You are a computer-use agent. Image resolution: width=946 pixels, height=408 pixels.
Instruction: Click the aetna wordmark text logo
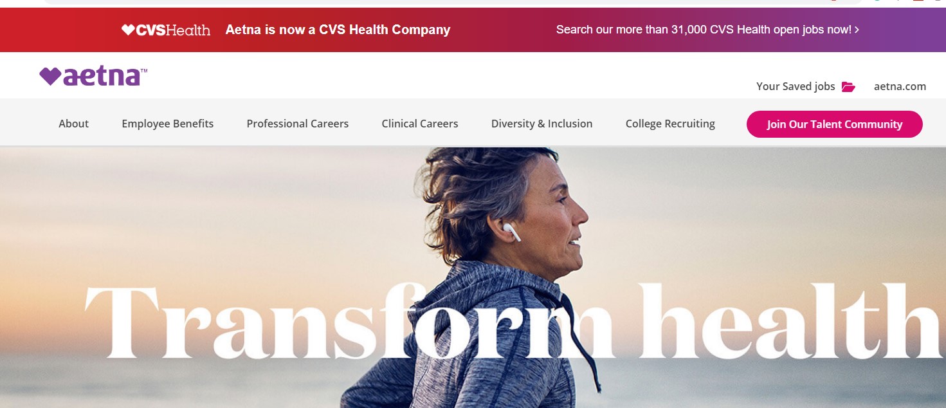102,77
